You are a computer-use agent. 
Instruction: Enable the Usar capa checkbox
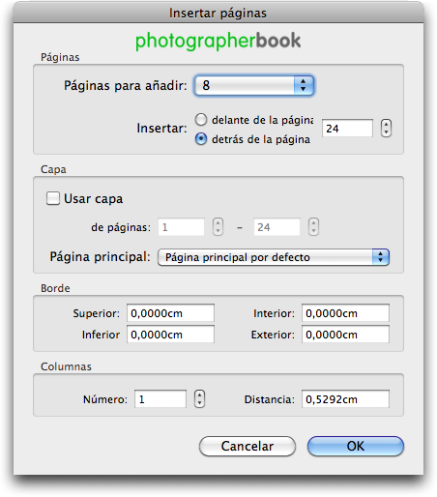click(53, 198)
